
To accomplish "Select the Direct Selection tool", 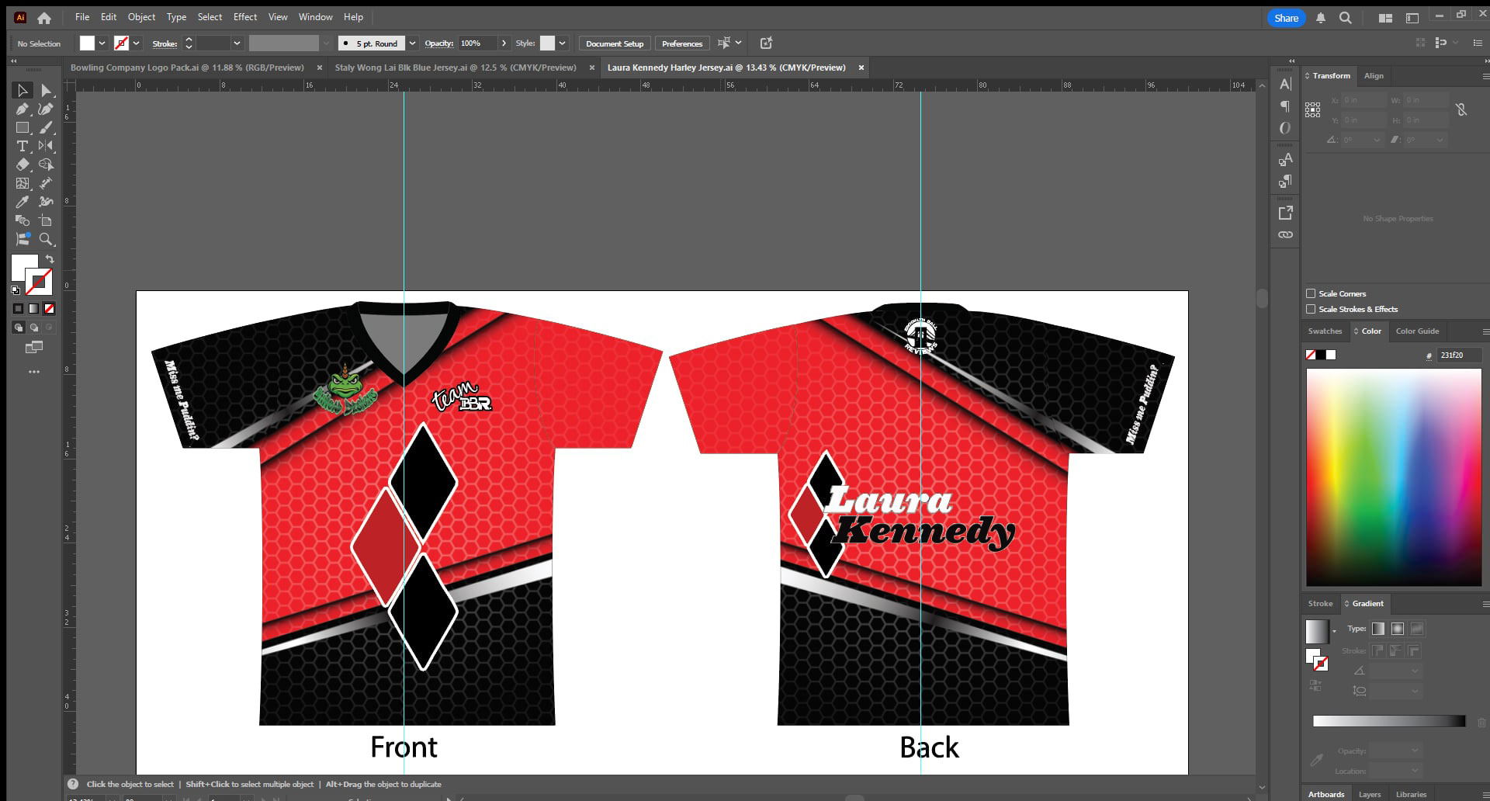I will [x=46, y=91].
